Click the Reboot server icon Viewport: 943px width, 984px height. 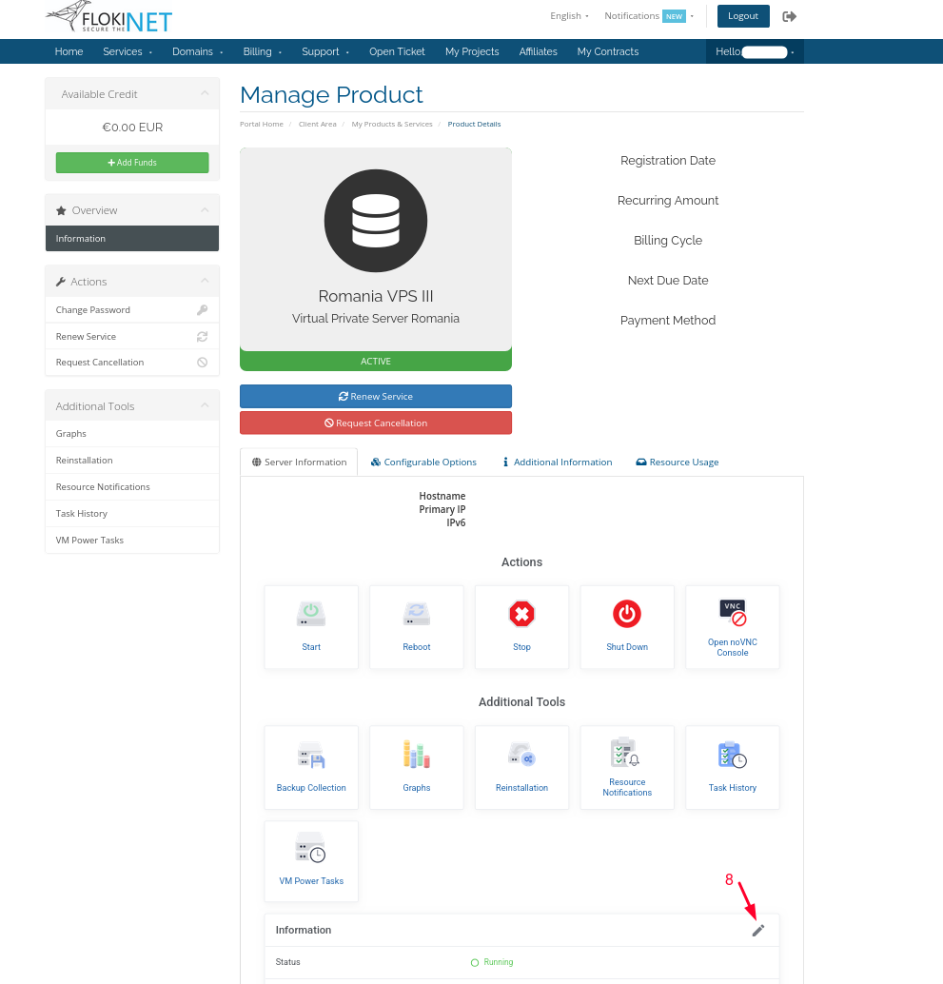click(416, 615)
